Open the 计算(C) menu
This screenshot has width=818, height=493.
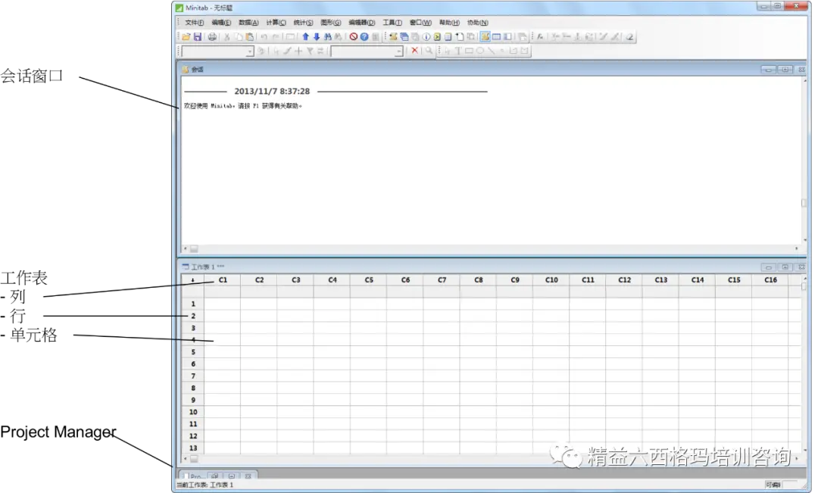(x=276, y=23)
